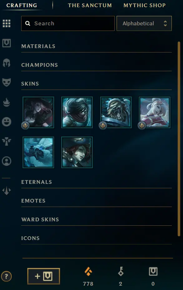Select the summoner icons profile filter
Viewport: 183px width, 290px height.
7,161
